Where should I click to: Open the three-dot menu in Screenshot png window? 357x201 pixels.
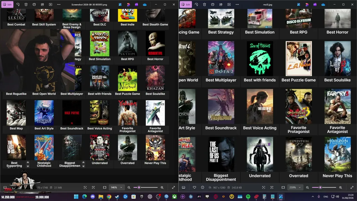coord(59,4)
